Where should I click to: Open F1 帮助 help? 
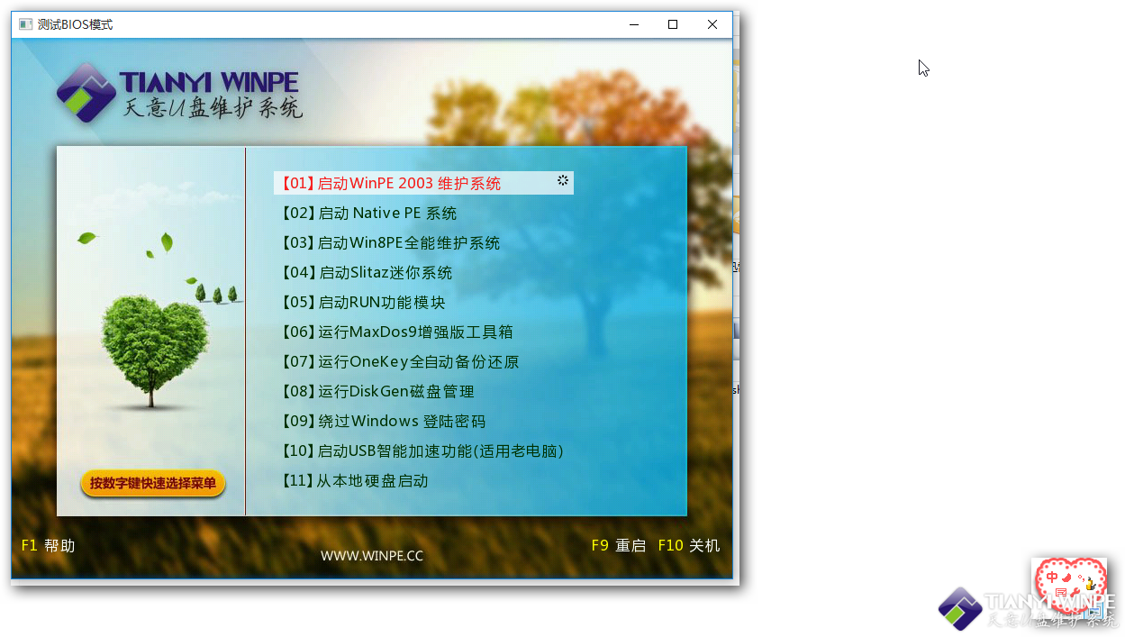(x=48, y=546)
